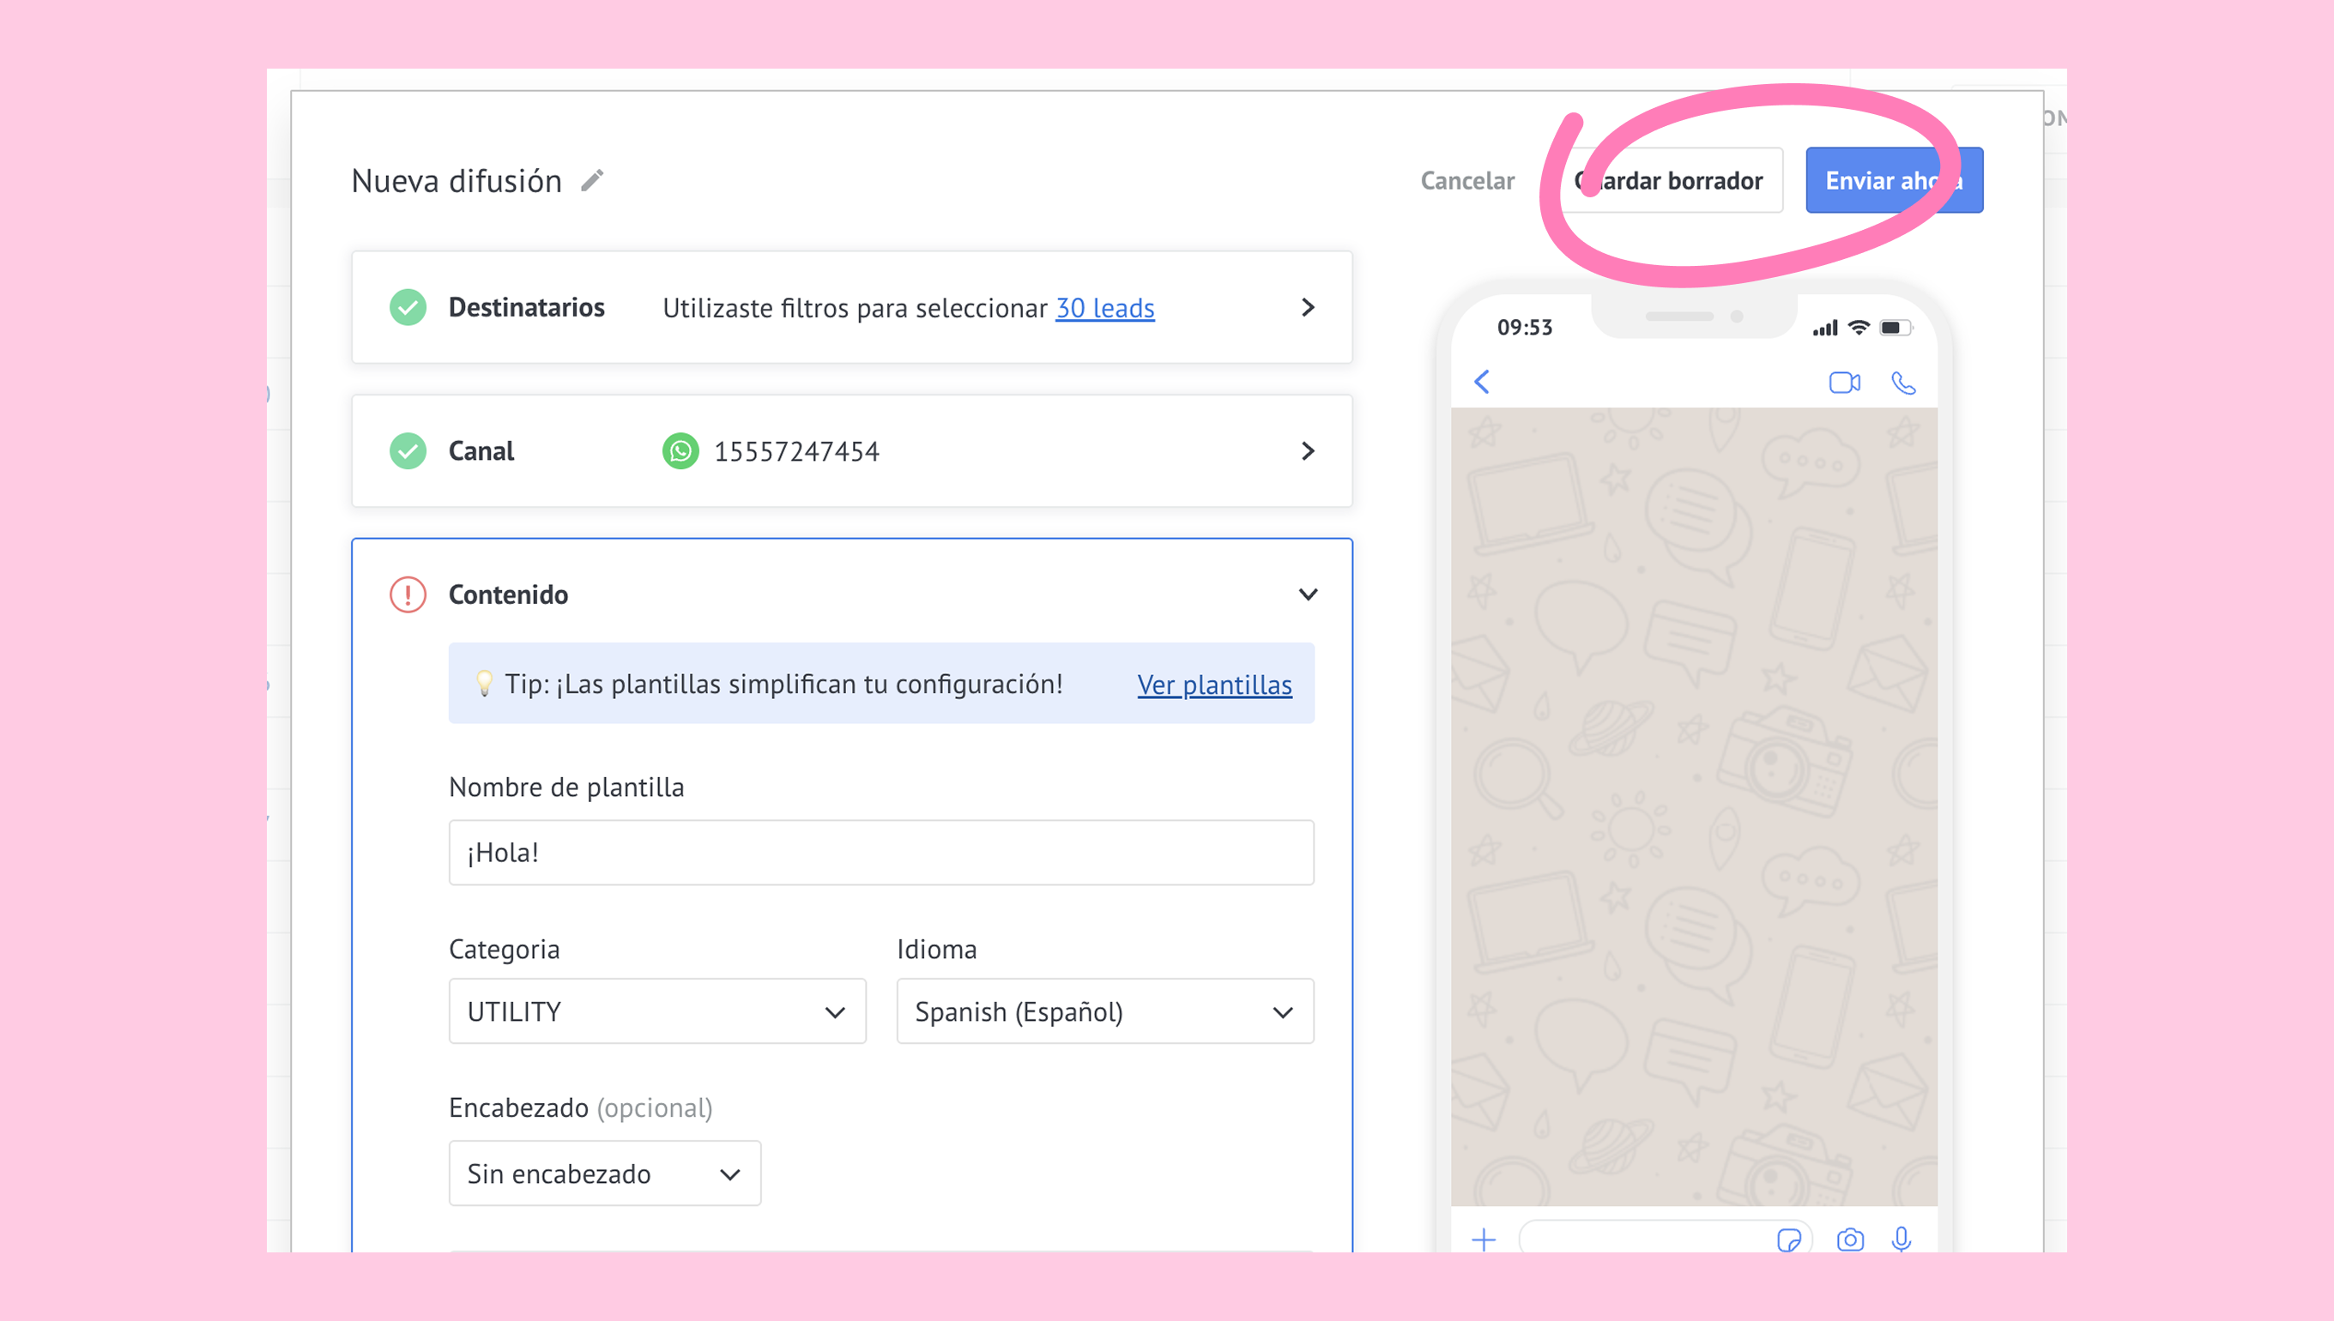Click the signal bars icon in phone preview
This screenshot has width=2334, height=1321.
click(x=1825, y=329)
